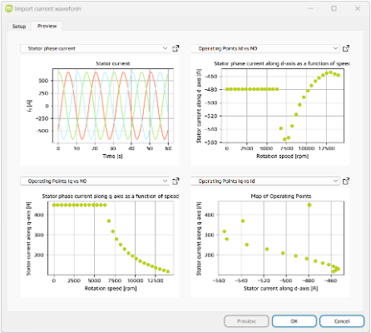The image size is (371, 333).
Task: Click the Cancel button
Action: 342,321
